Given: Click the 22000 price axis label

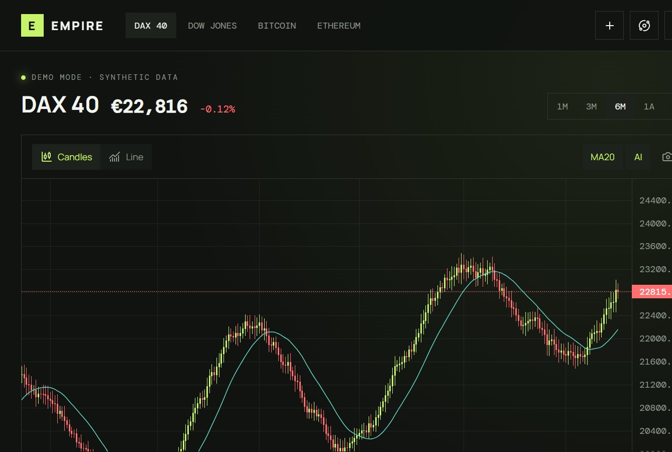Looking at the screenshot, I should point(655,338).
